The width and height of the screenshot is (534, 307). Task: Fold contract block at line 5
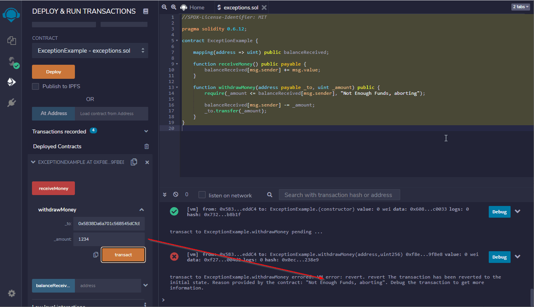[x=177, y=41]
